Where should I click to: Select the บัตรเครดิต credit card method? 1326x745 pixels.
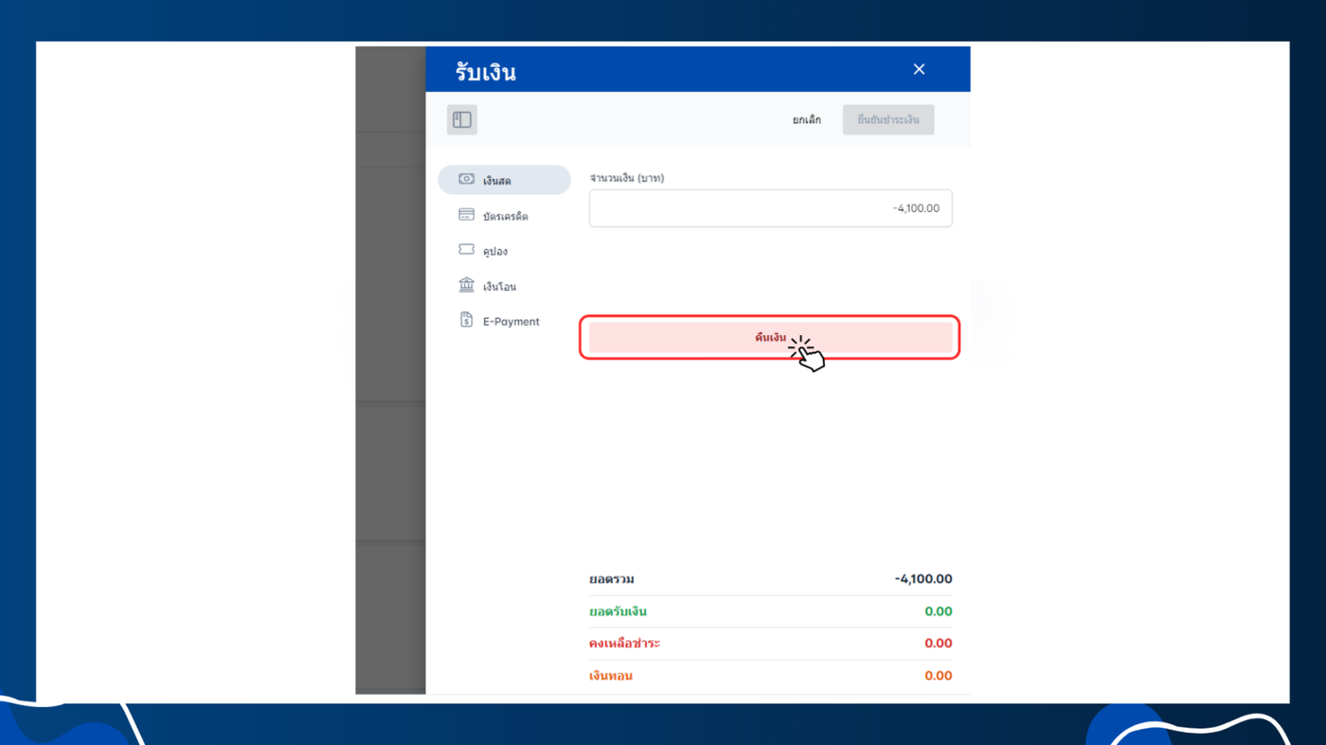coord(505,216)
